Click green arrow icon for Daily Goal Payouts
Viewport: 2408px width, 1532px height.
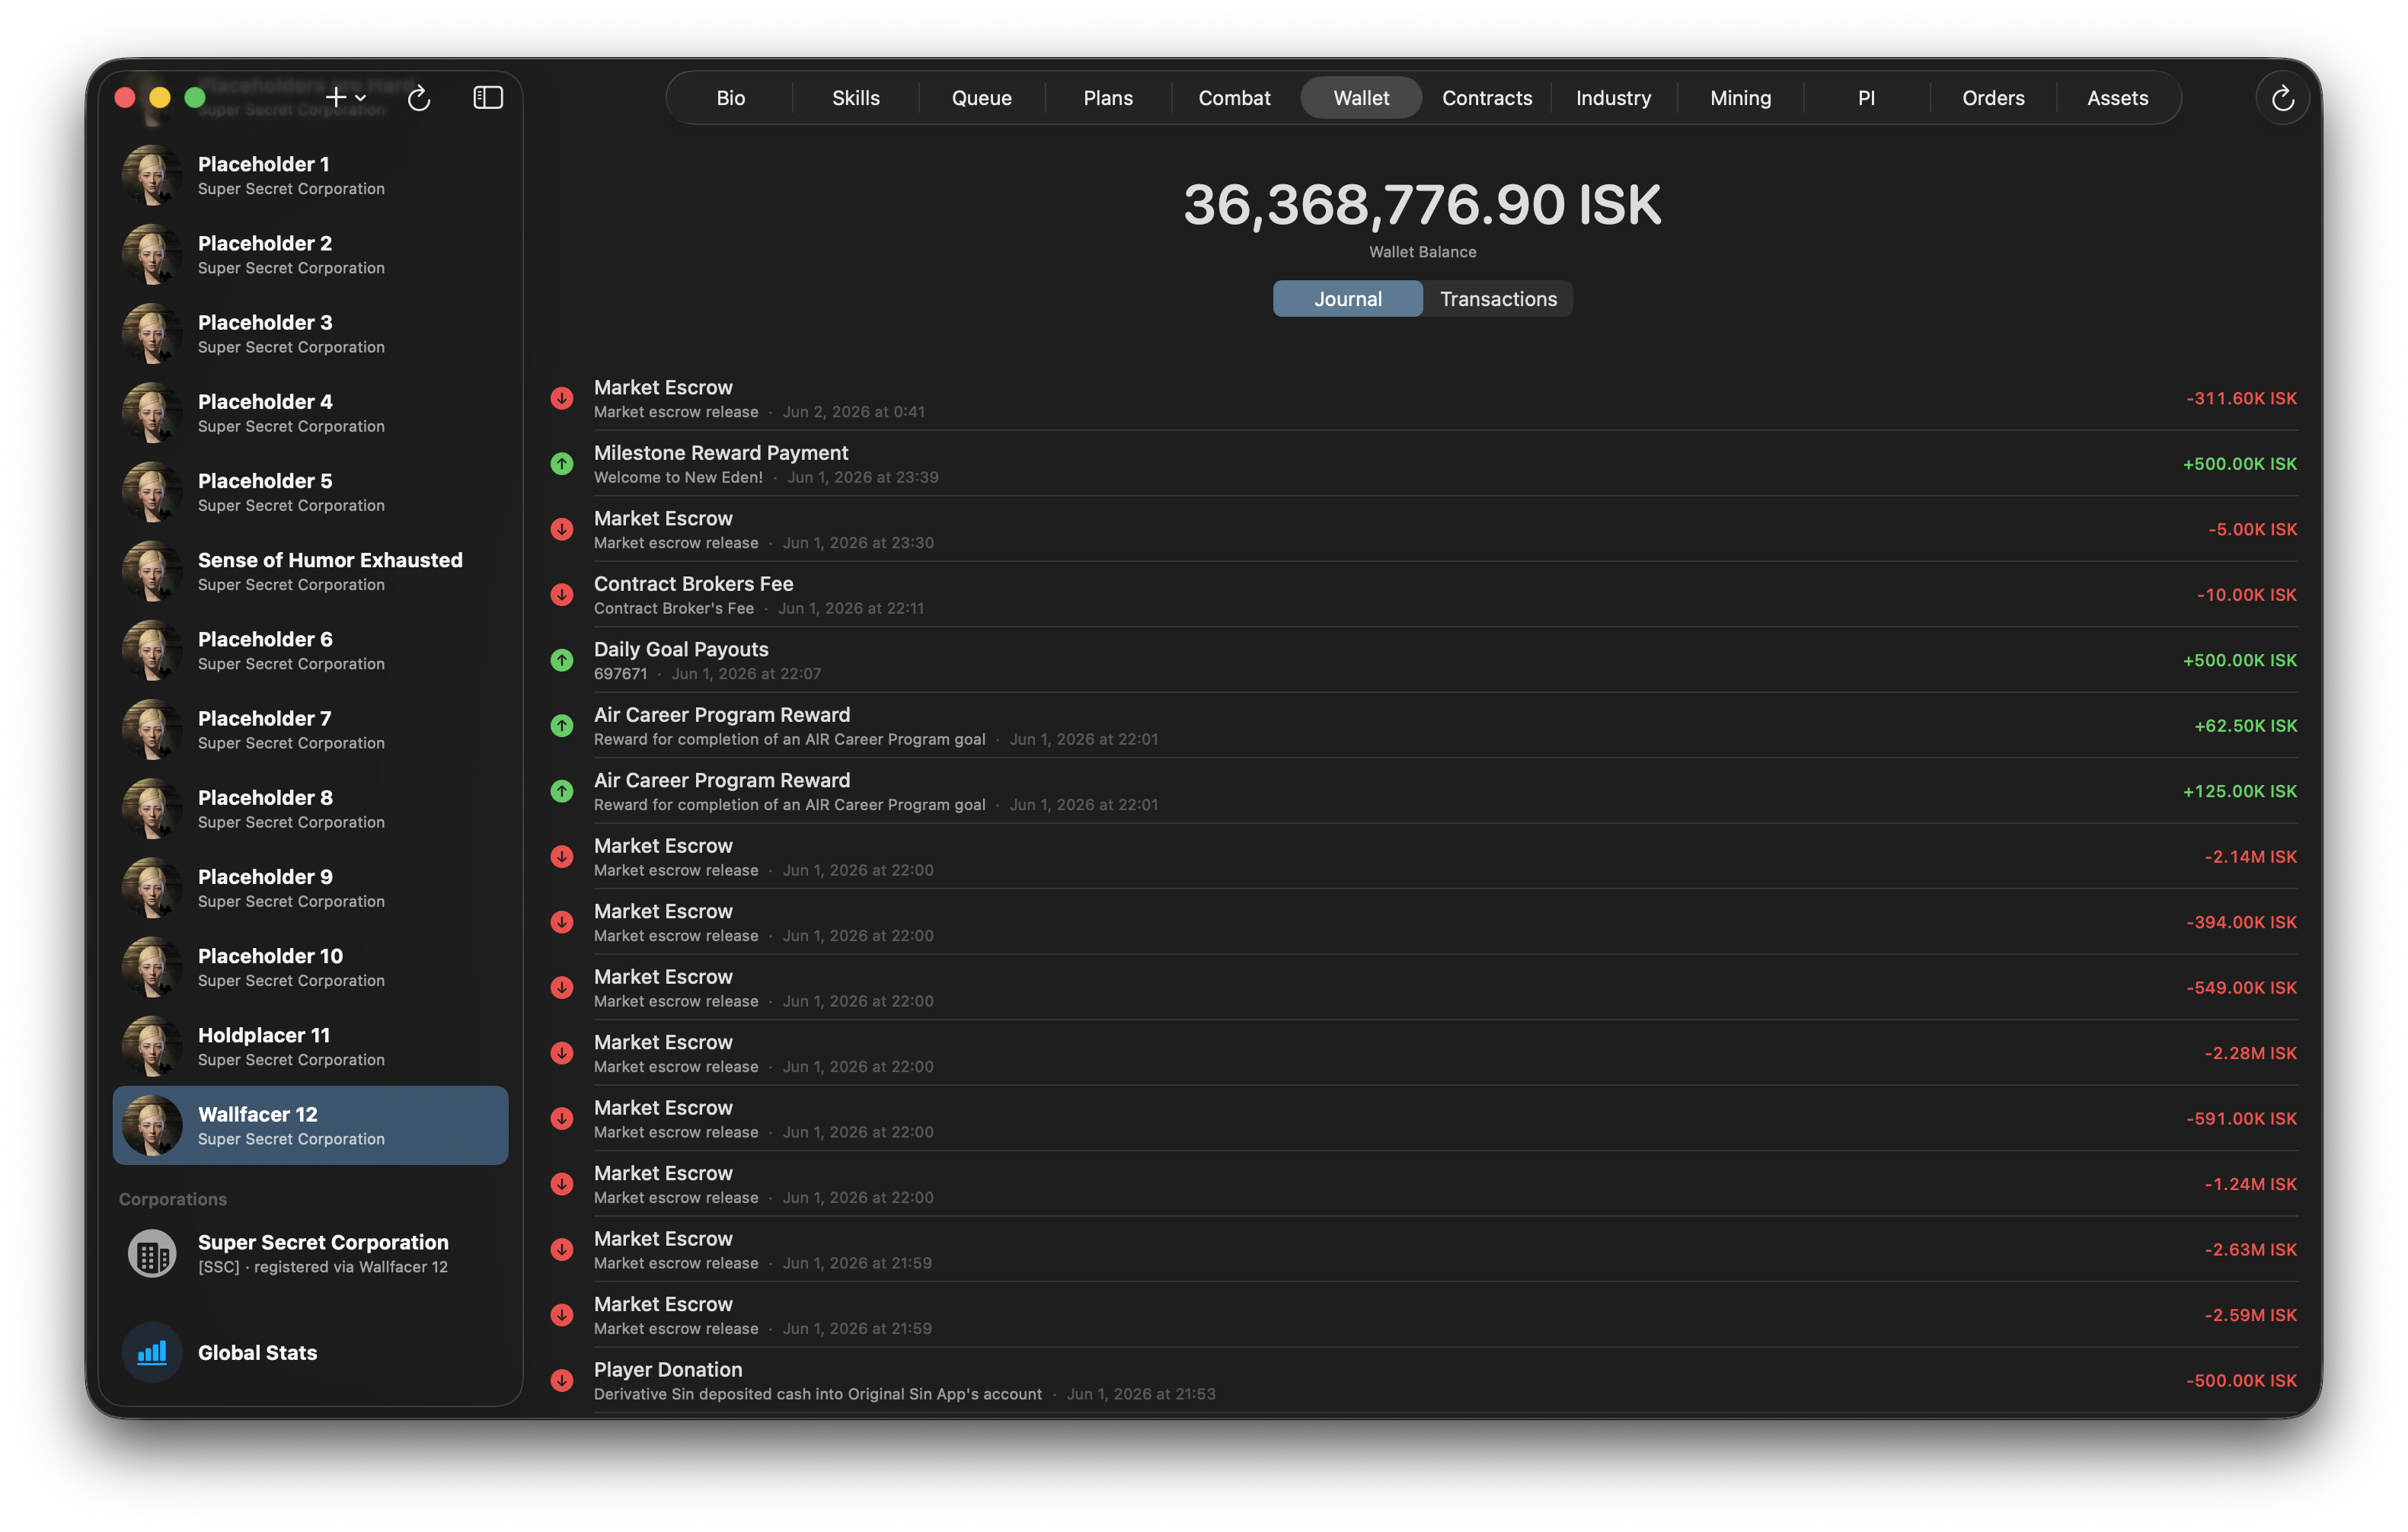[562, 660]
